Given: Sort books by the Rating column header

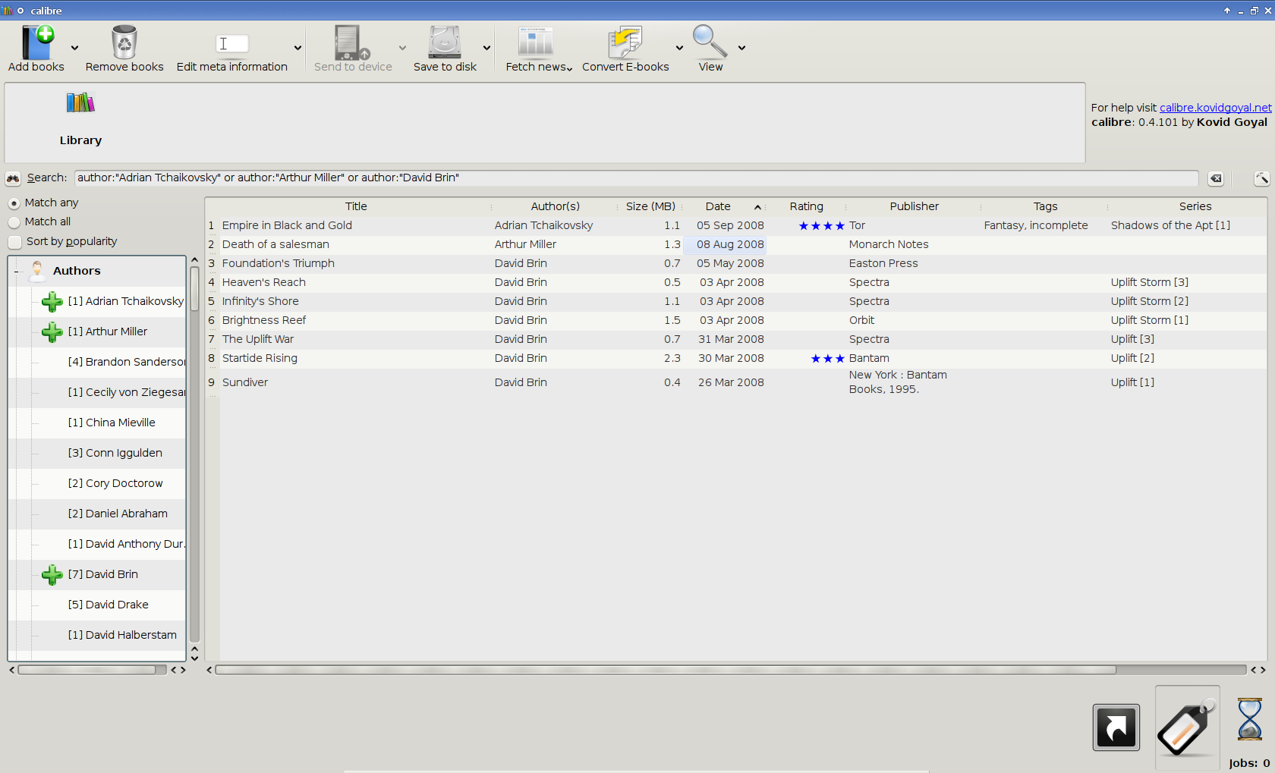Looking at the screenshot, I should tap(806, 206).
